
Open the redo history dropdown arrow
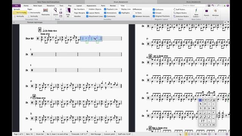[221, 6]
